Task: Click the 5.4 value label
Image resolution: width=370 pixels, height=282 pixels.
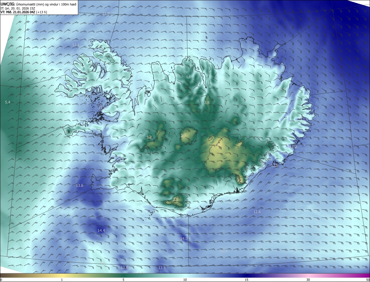Action: point(8,102)
